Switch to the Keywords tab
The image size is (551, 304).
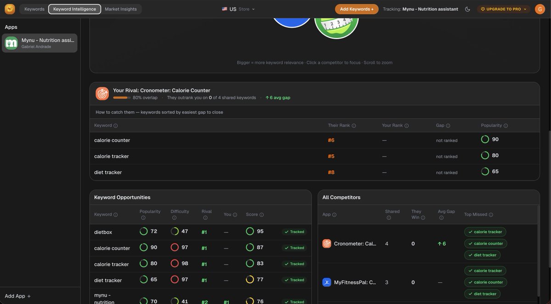34,9
